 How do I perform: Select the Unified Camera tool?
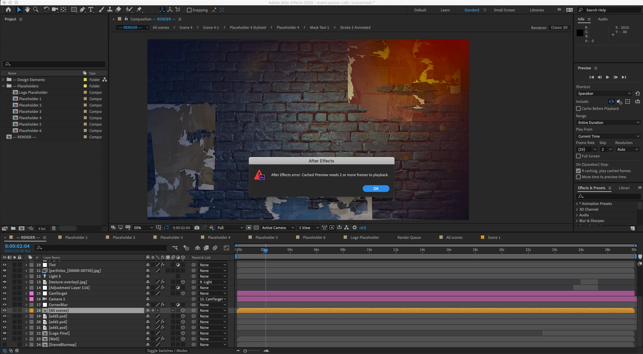tap(55, 10)
